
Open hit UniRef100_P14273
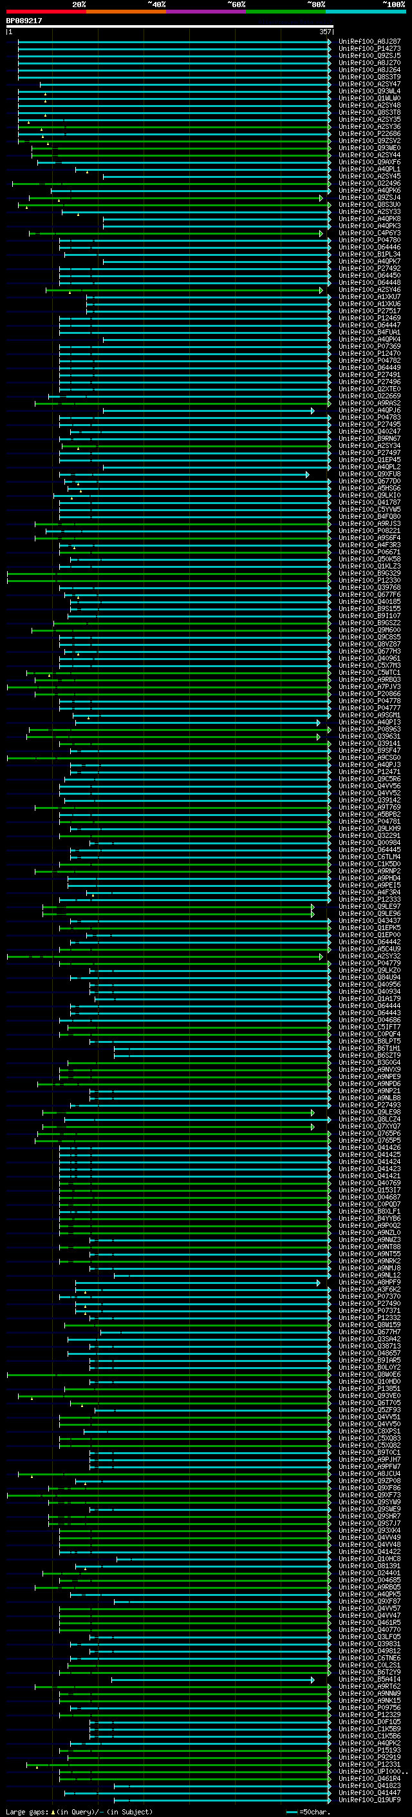click(370, 49)
